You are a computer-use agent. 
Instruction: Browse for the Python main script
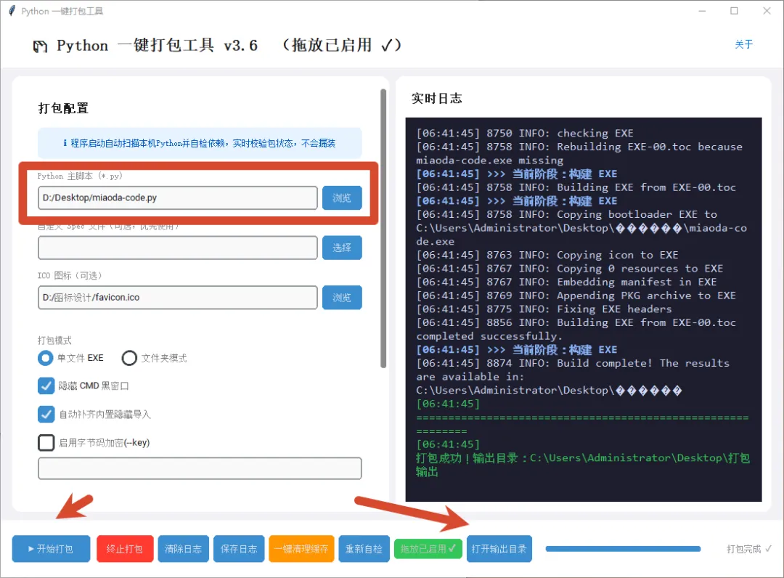click(342, 198)
